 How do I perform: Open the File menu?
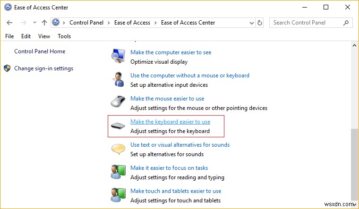point(9,36)
